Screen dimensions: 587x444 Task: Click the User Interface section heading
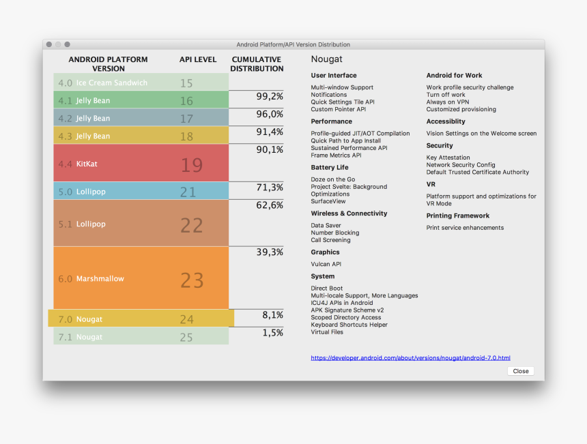(x=334, y=75)
